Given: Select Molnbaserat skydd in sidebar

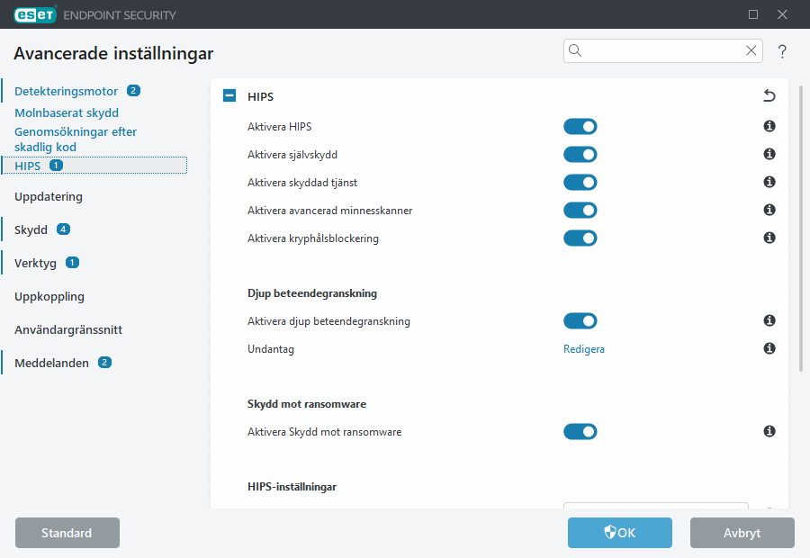Looking at the screenshot, I should (x=67, y=113).
